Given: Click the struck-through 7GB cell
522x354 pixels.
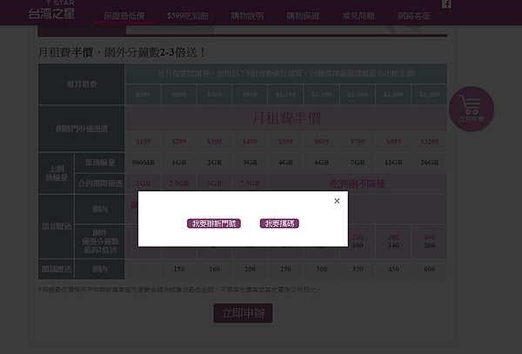Looking at the screenshot, I should [358, 163].
